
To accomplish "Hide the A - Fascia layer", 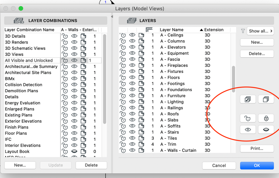I will pos(132,59).
